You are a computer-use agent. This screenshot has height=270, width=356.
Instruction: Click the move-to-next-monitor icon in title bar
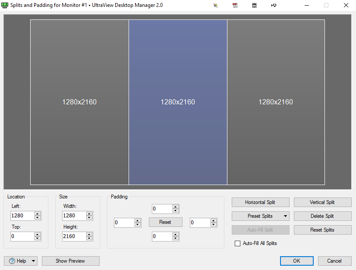point(274,5)
